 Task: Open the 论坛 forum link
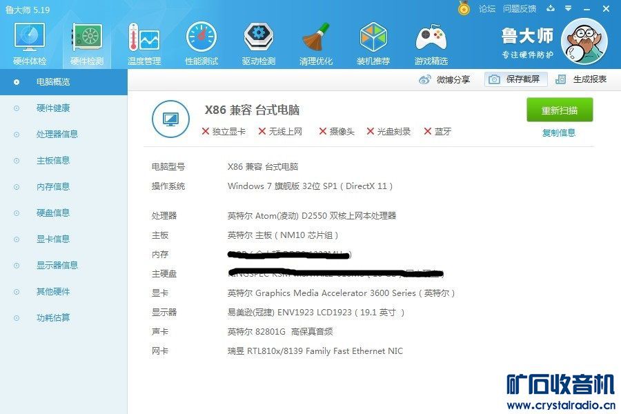tap(486, 9)
